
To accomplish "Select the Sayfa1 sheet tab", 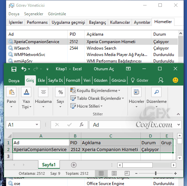I will 49,165.
